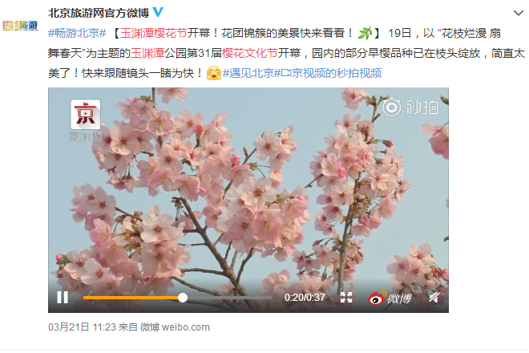Open the 微博 weibo.com source link

coord(175,327)
